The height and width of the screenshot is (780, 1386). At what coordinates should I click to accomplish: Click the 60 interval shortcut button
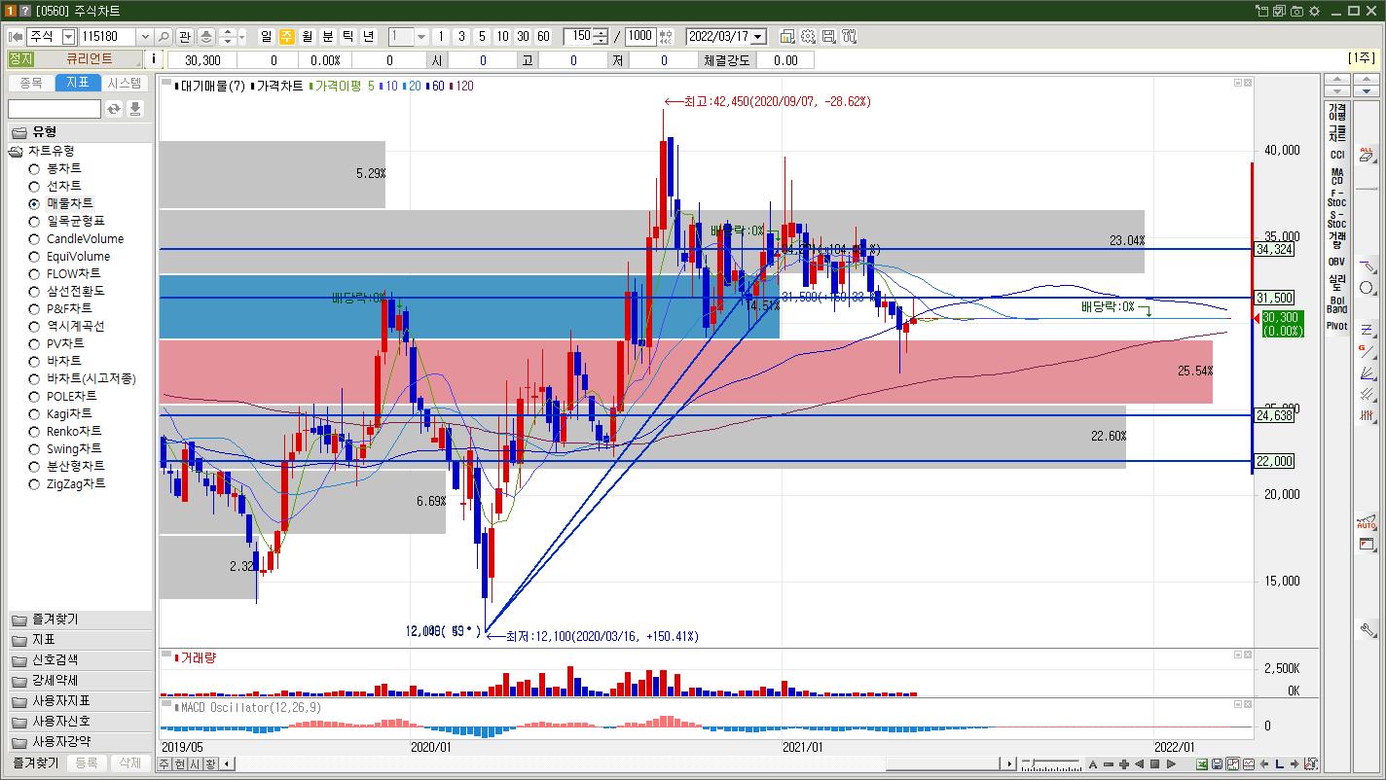pos(543,37)
